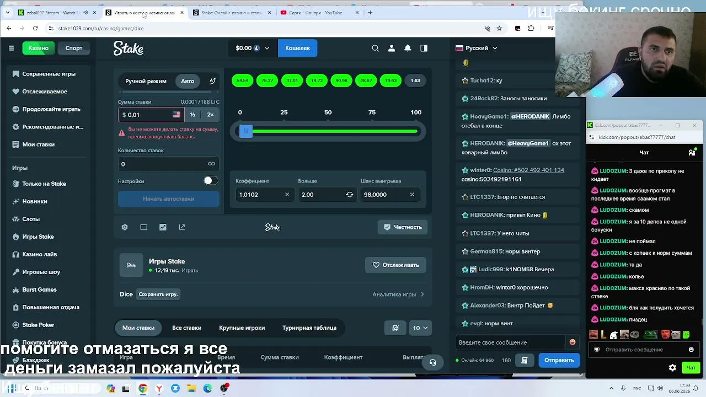Open the Честность fairness button
The image size is (706, 397).
click(x=403, y=227)
